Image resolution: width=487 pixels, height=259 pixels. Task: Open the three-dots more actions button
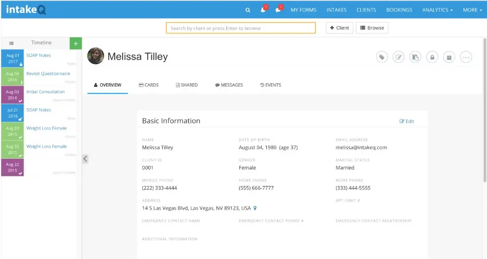click(466, 57)
